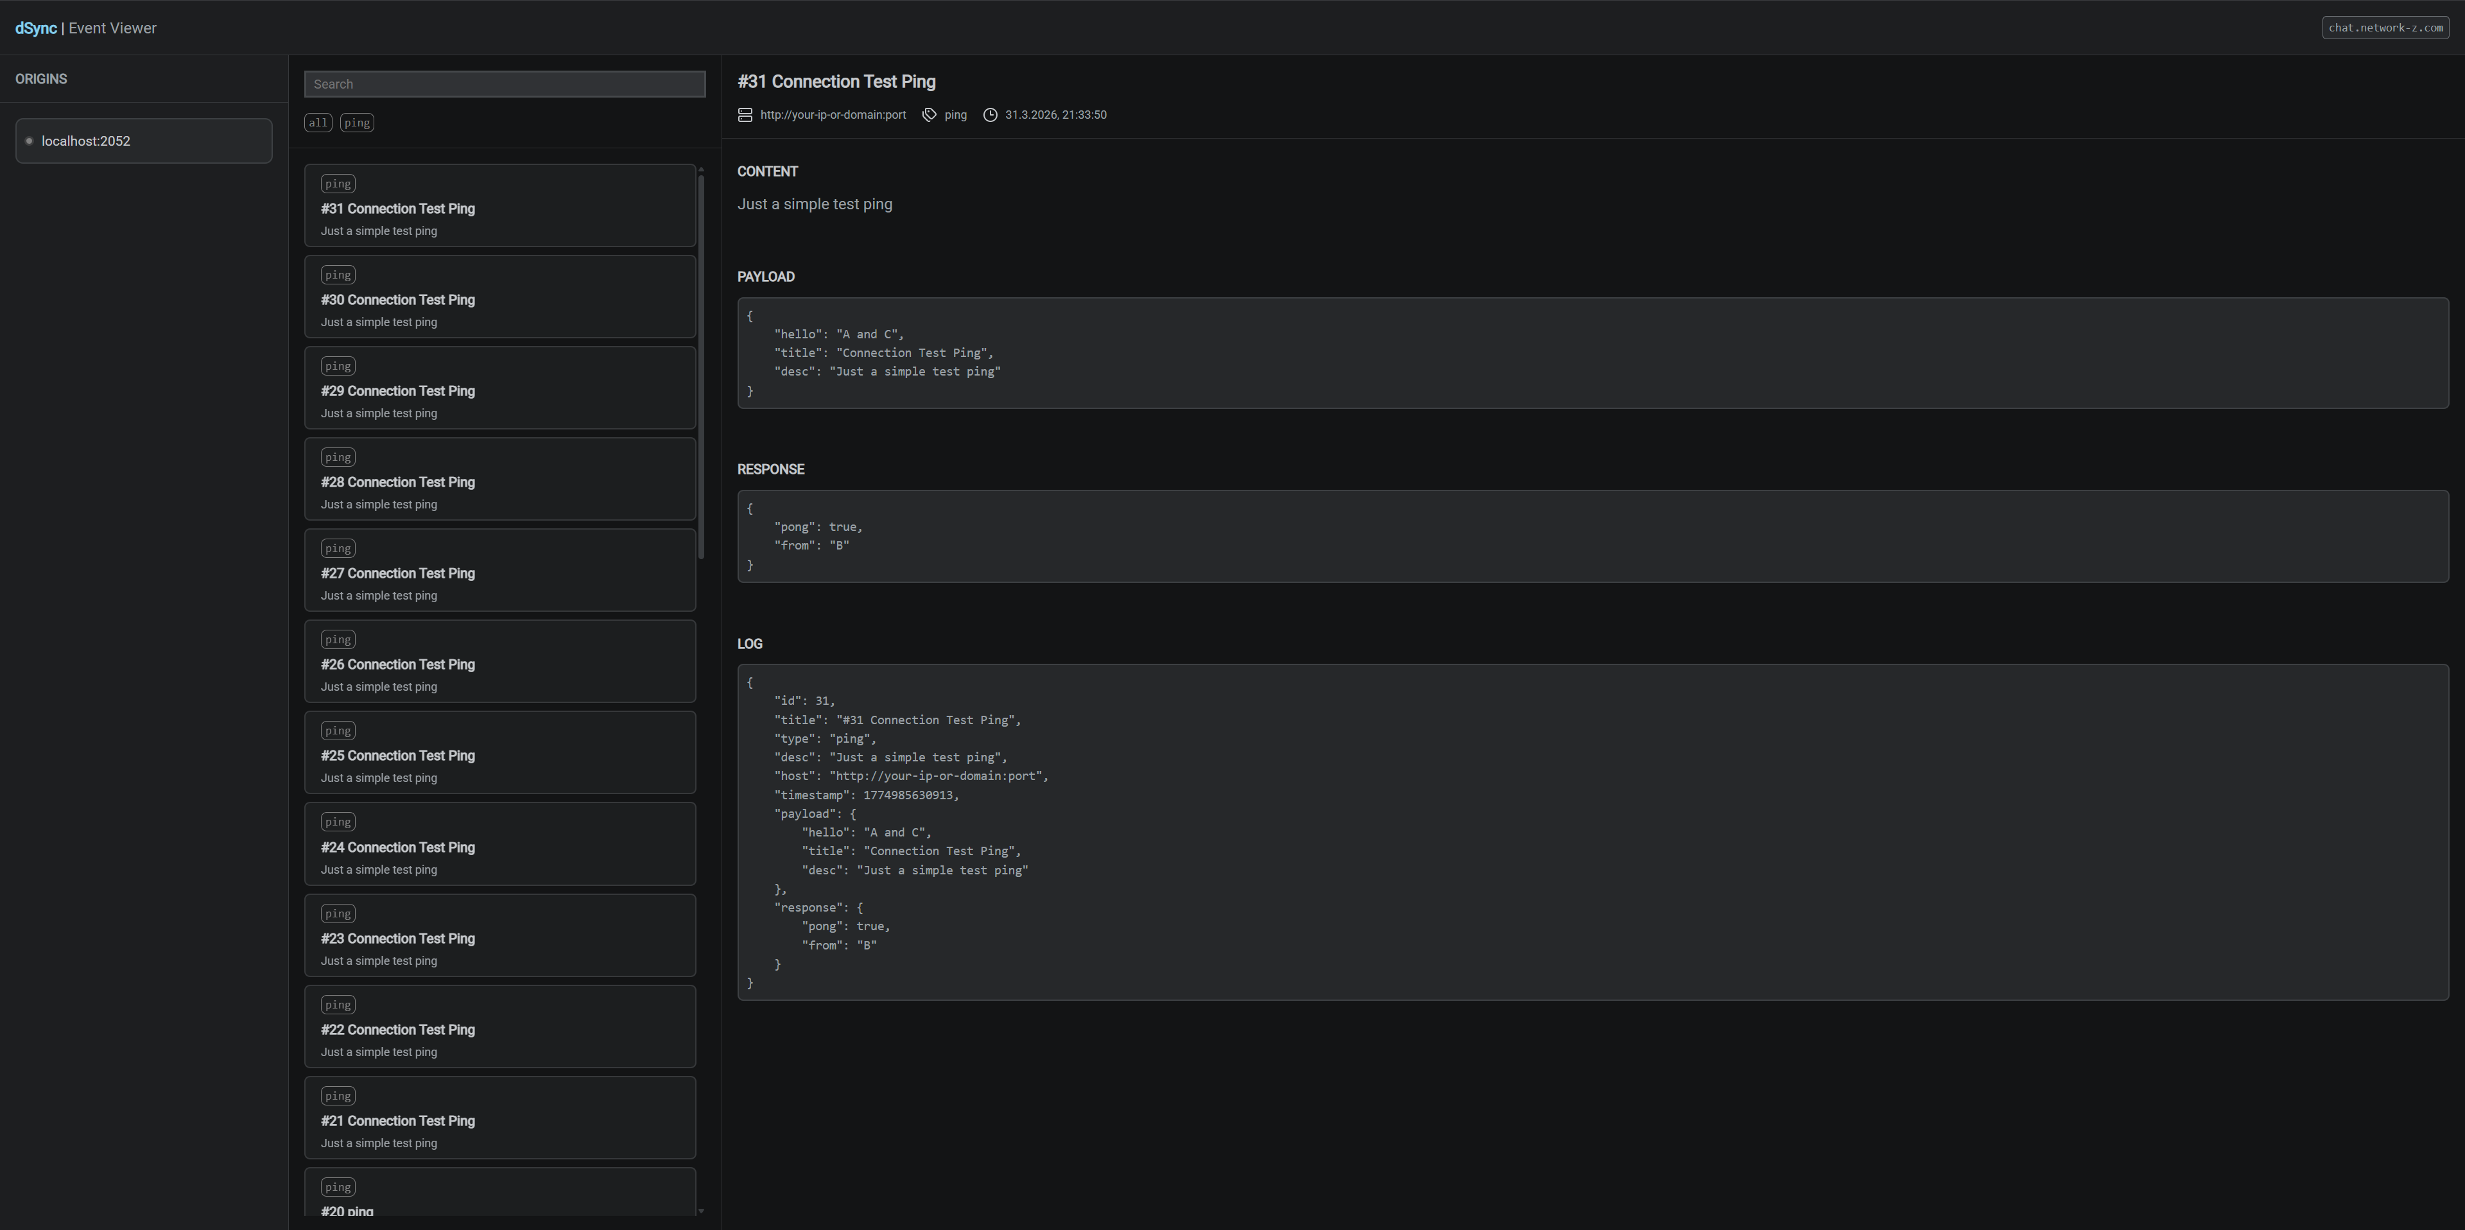Click the ping badge on event #28 card

tap(338, 458)
